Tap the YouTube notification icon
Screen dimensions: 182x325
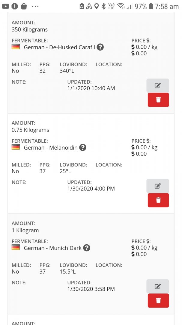point(5,6)
